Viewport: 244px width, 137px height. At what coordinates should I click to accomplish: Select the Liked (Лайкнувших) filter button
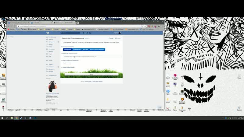pos(67,50)
